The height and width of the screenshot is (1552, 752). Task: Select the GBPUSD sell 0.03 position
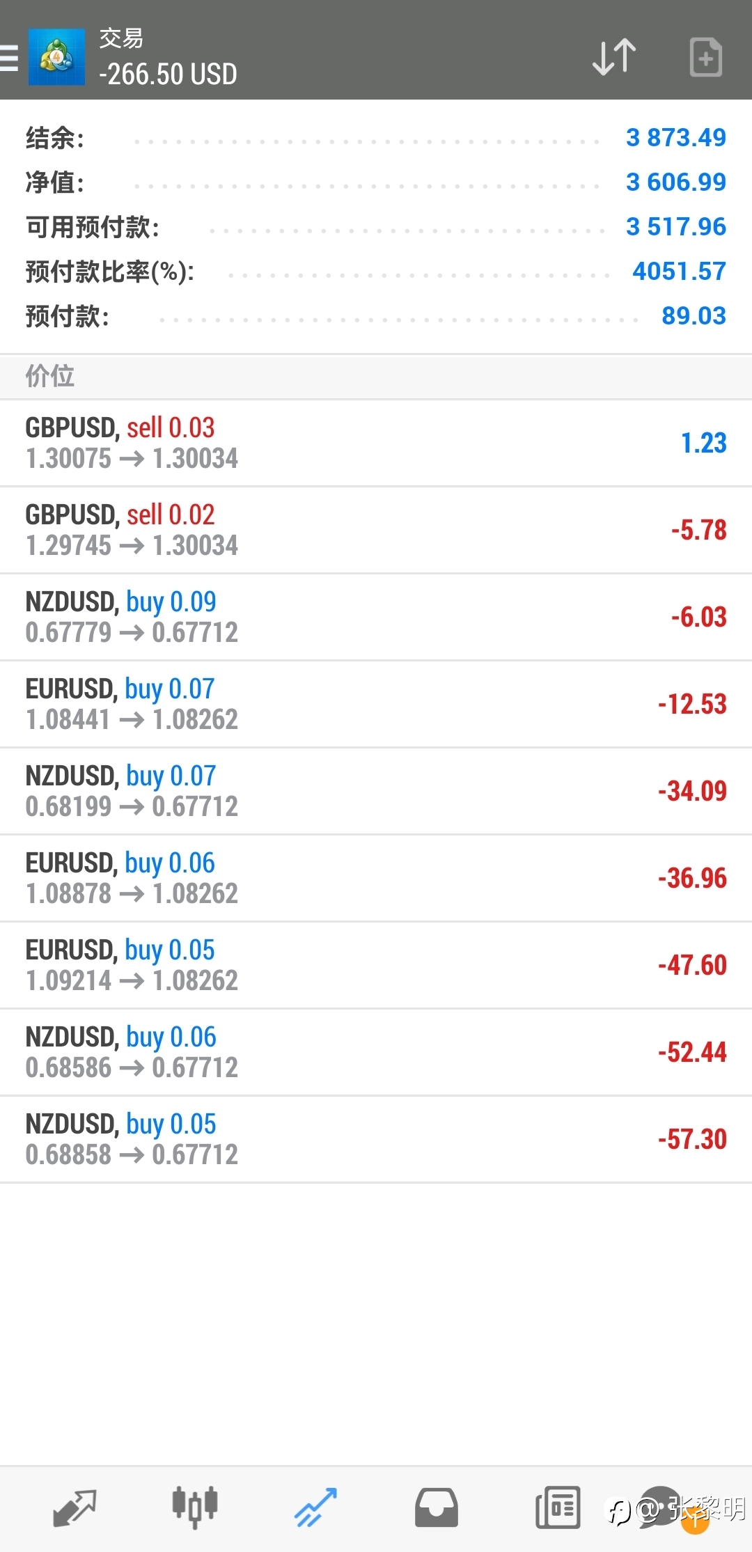click(x=376, y=443)
